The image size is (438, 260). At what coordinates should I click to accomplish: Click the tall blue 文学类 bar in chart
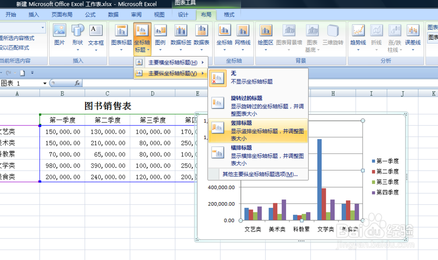[x=319, y=179]
